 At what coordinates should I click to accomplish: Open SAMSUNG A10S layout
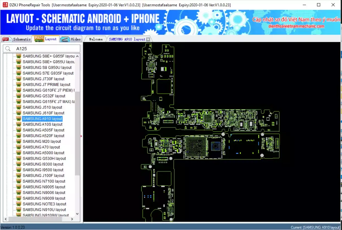coord(43,124)
